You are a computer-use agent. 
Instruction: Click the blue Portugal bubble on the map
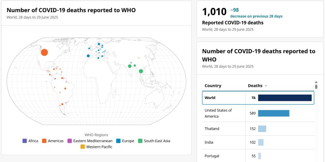click(x=88, y=56)
